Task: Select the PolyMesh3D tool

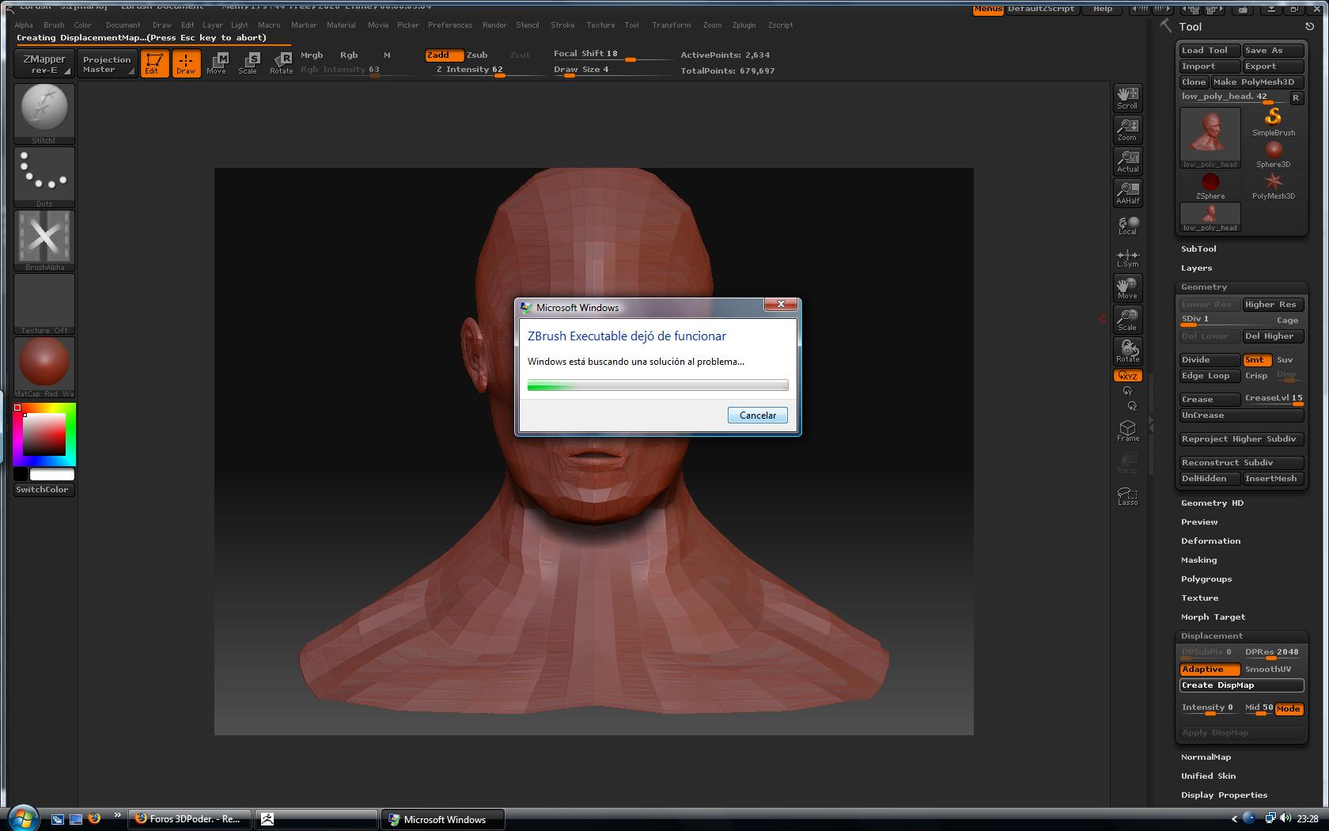Action: (x=1274, y=186)
